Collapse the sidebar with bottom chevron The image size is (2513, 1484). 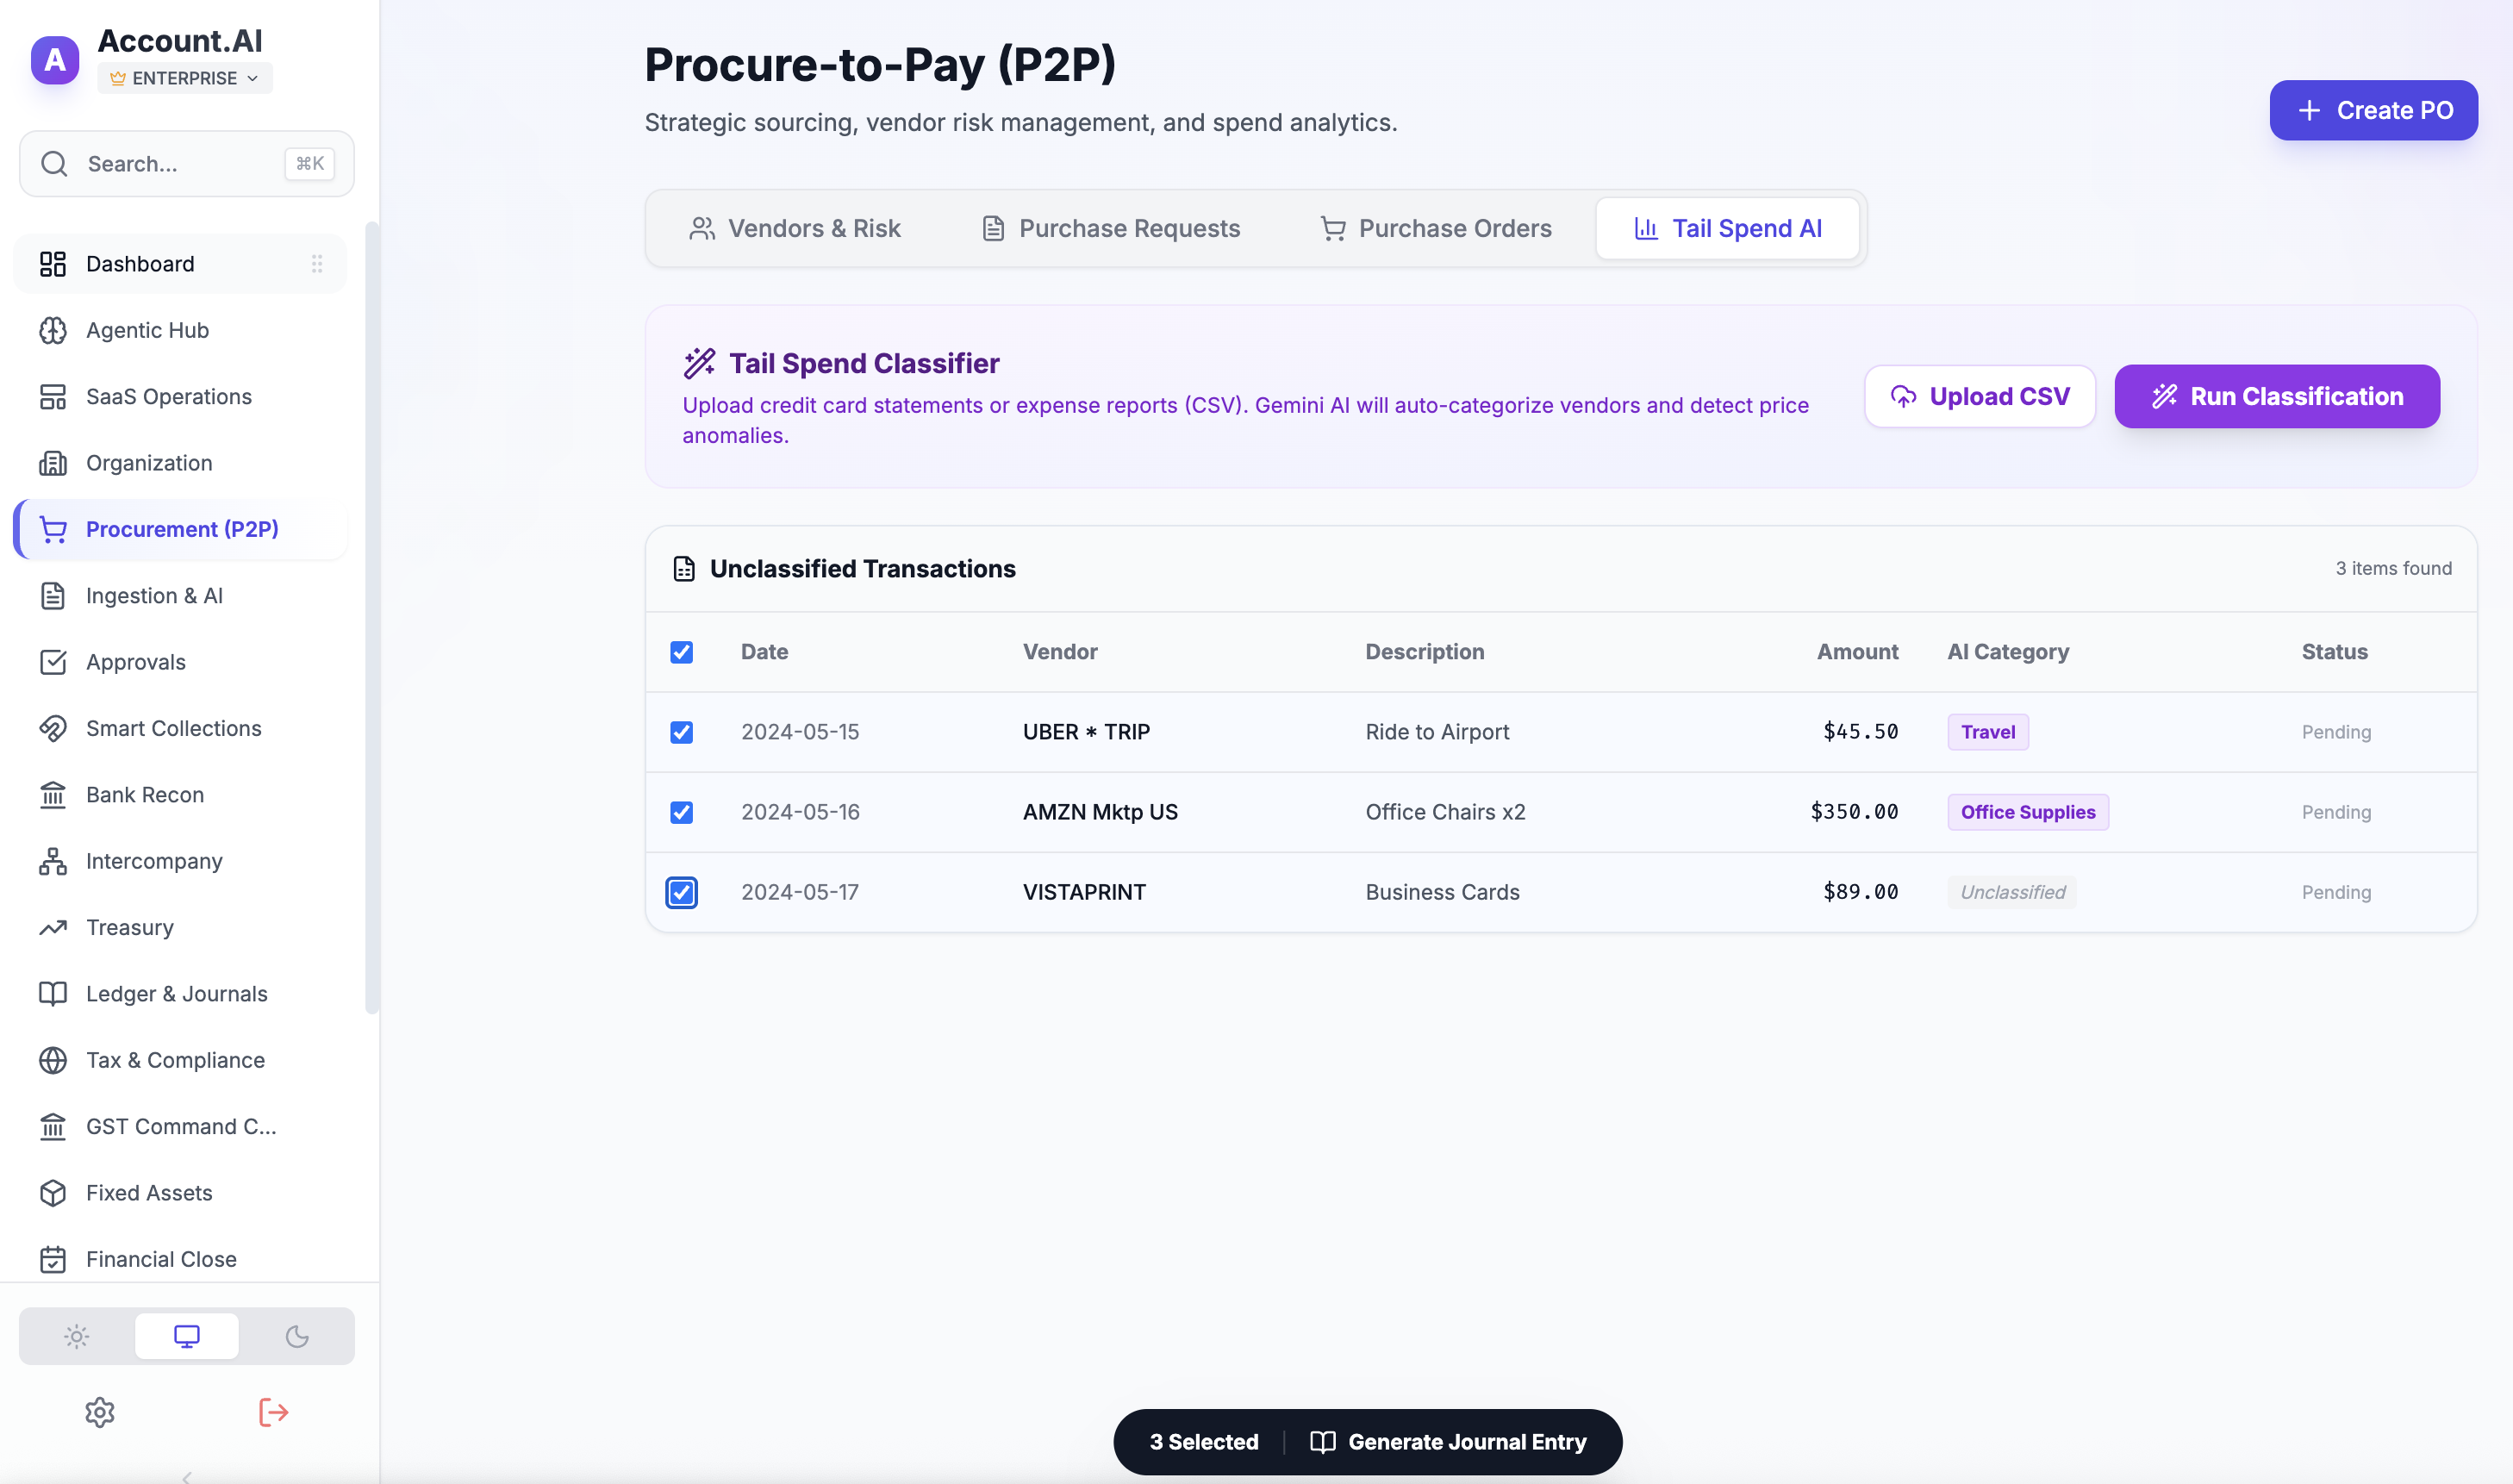click(187, 1476)
